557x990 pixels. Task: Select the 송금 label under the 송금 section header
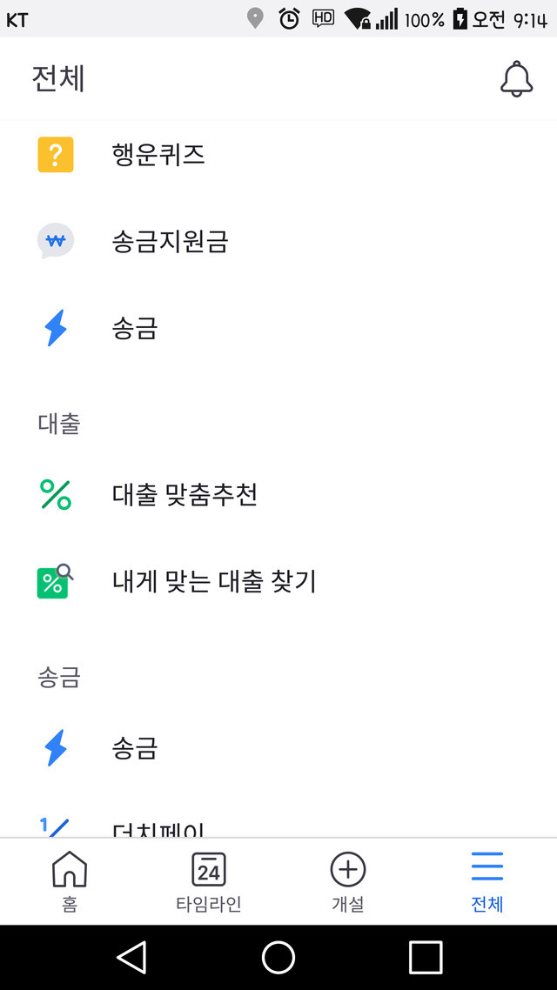135,748
